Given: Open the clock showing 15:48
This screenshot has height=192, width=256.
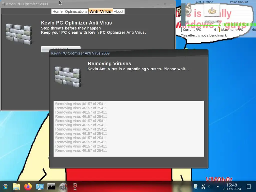Looking at the screenshot, I should click(232, 187).
